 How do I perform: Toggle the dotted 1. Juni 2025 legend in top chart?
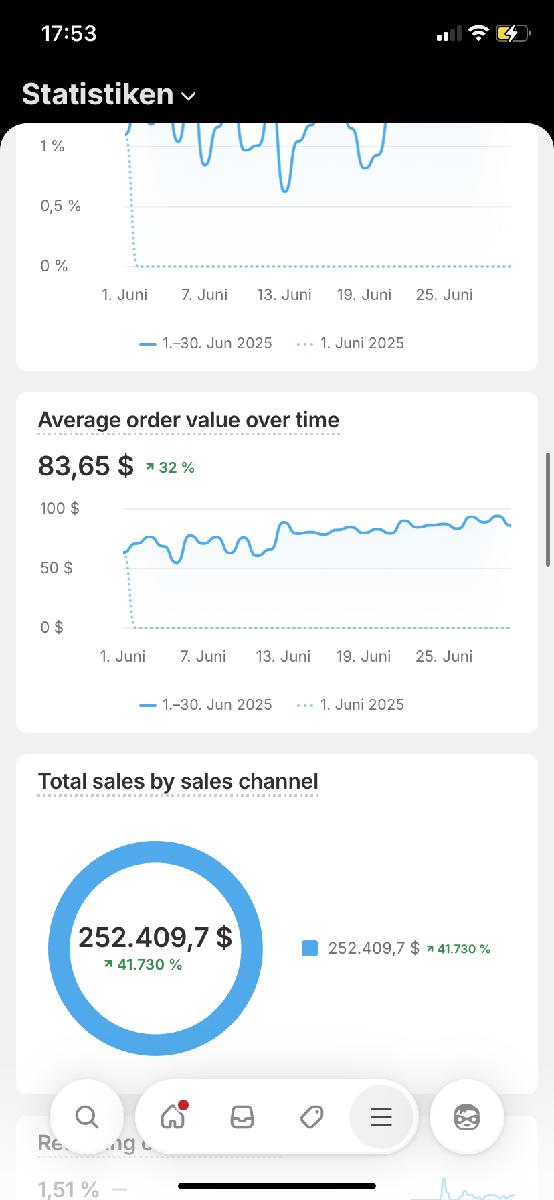point(351,344)
